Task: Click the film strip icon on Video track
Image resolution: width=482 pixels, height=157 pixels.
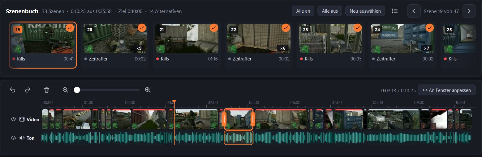Action: click(x=22, y=119)
